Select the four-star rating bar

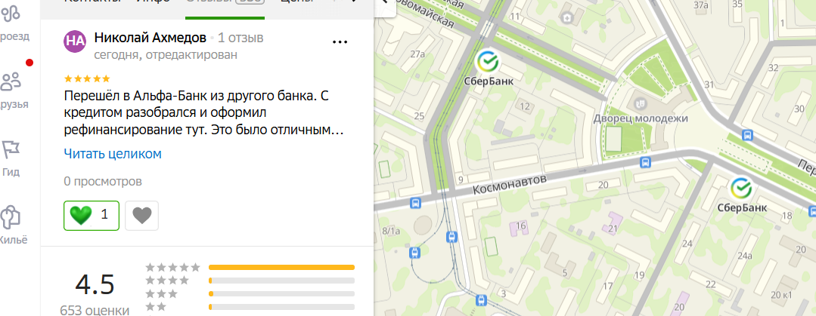281,281
